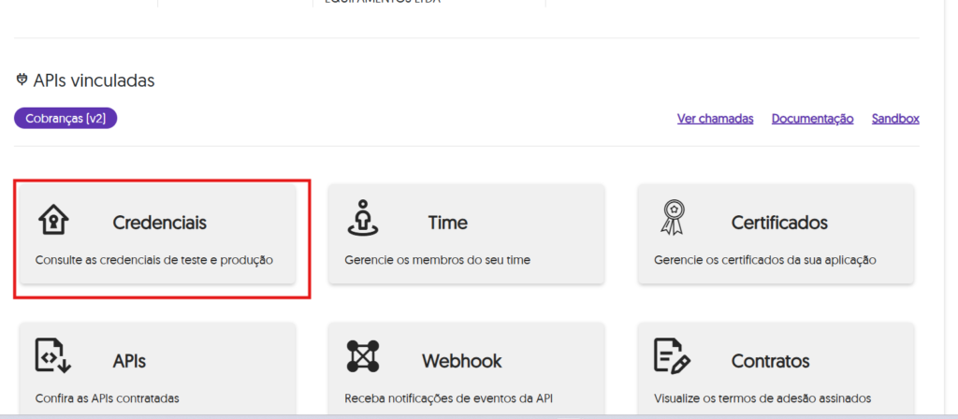This screenshot has width=958, height=419.
Task: Click the document pencil icon on Contratos card
Action: click(672, 356)
